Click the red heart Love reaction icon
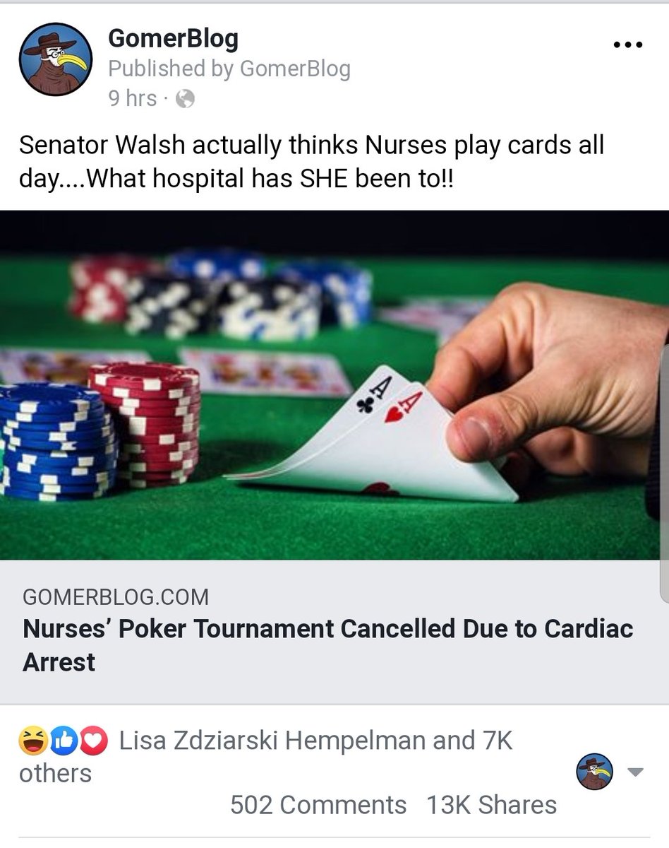This screenshot has height=848, width=669. click(94, 741)
